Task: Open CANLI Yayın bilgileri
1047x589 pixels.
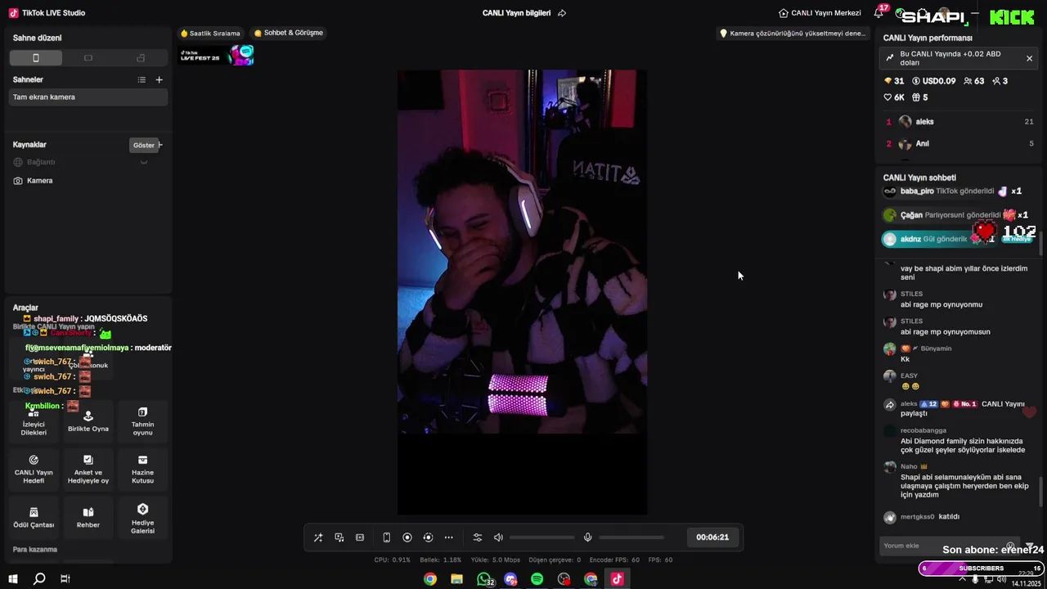Action: click(516, 13)
